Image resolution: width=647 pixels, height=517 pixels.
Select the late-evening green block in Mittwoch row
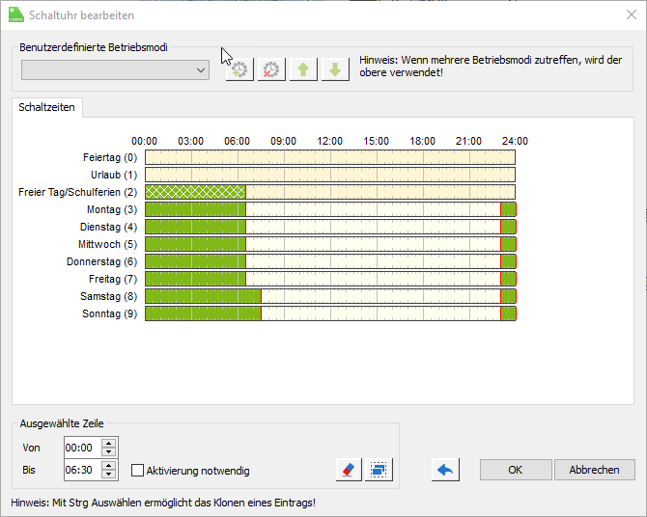(x=508, y=244)
